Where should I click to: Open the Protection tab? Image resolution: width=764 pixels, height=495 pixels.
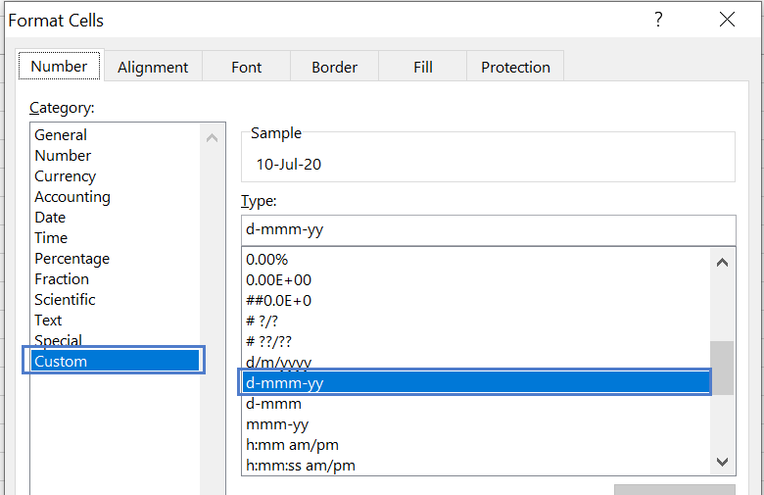(x=515, y=67)
